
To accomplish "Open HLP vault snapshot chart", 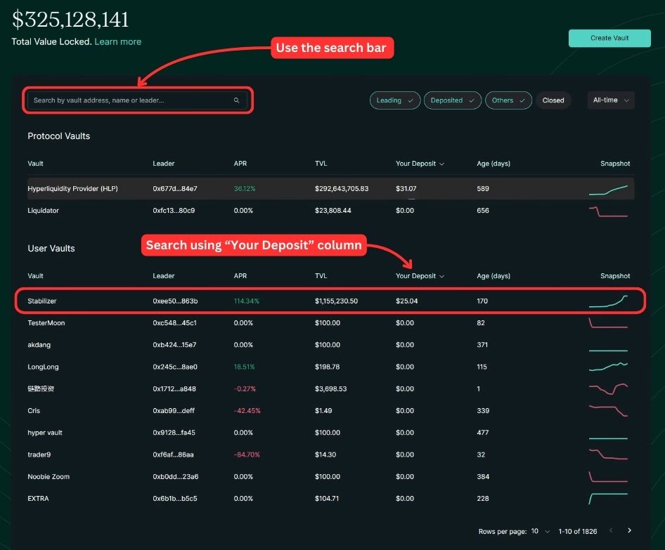I will click(608, 190).
